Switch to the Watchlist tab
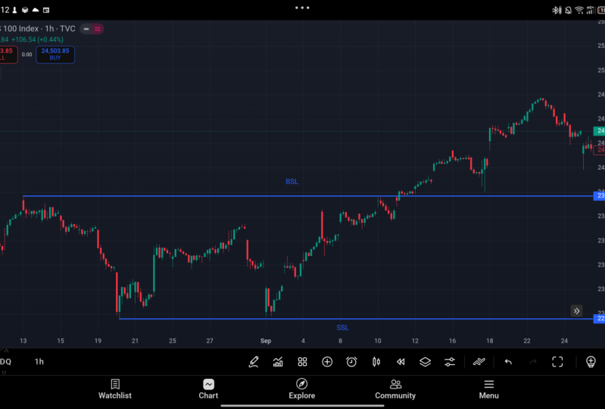Screen dimensions: 605x409 pos(115,389)
